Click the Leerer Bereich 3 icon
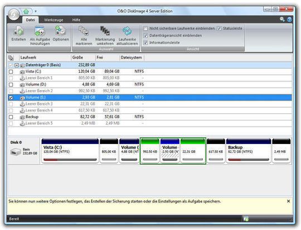This screenshot has height=230, width=301. point(22,104)
